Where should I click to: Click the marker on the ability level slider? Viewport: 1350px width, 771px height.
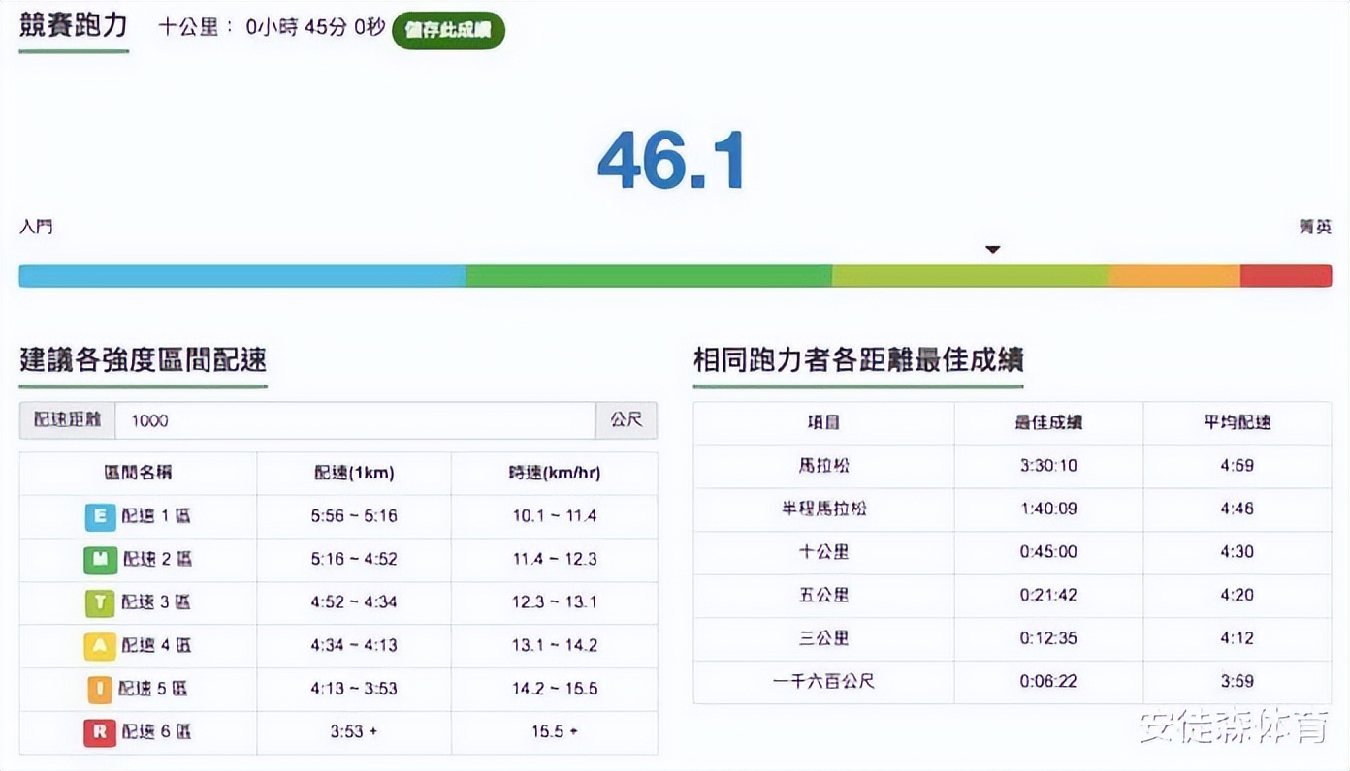[992, 249]
